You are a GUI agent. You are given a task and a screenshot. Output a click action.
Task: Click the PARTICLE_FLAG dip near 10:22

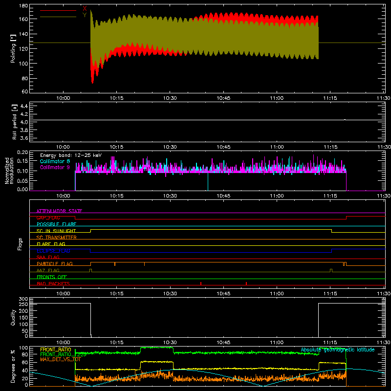[x=144, y=264]
